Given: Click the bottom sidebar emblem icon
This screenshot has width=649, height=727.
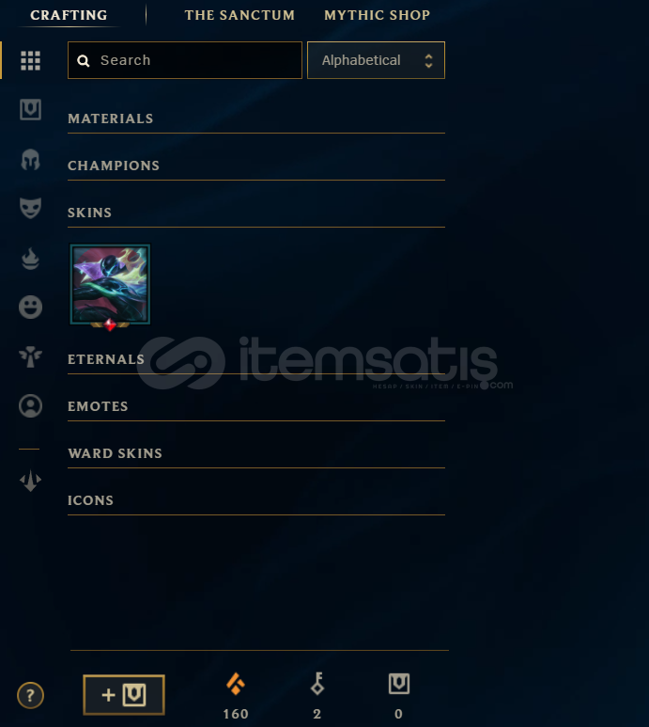Looking at the screenshot, I should tap(31, 481).
